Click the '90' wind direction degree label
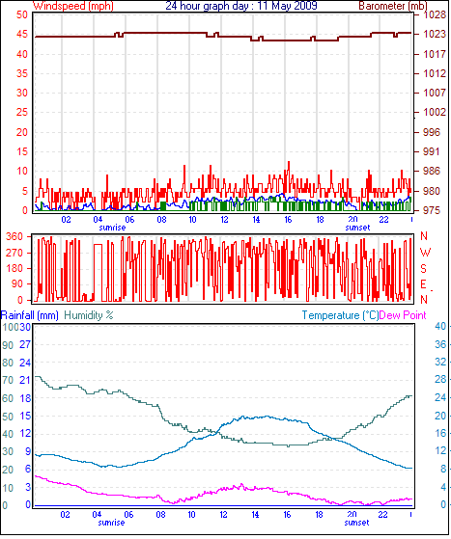Viewport: 451px width, 539px height. point(17,283)
